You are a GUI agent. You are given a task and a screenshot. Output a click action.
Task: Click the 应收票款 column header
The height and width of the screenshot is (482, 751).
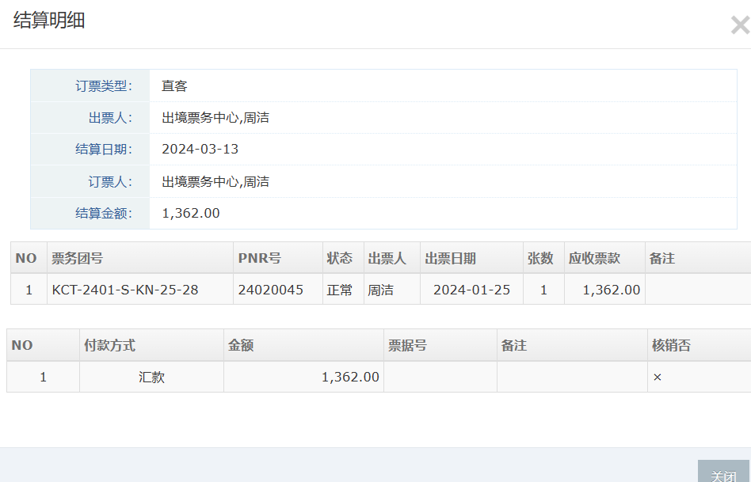594,259
